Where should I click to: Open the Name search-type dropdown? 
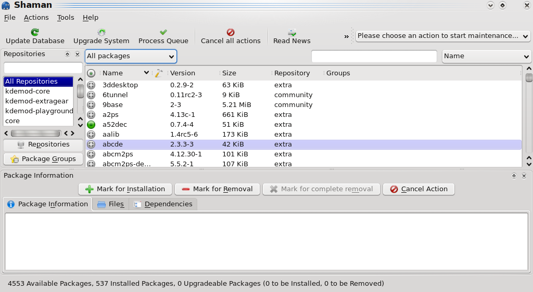487,56
